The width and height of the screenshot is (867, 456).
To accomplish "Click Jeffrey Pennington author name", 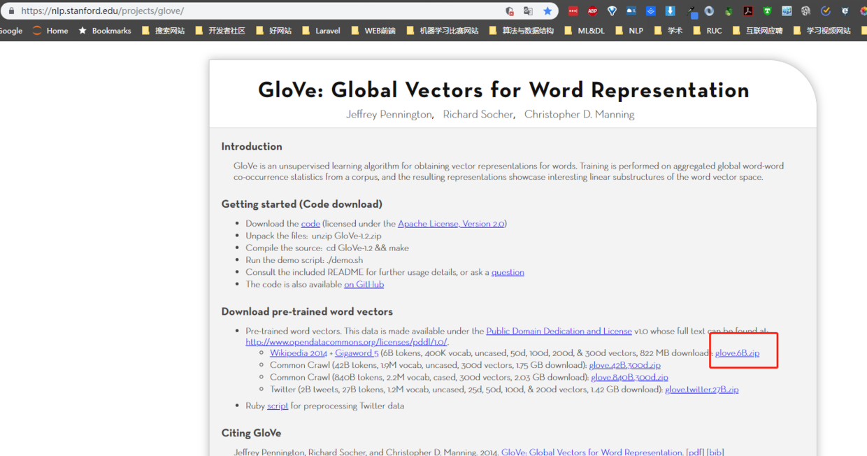I will coord(389,114).
